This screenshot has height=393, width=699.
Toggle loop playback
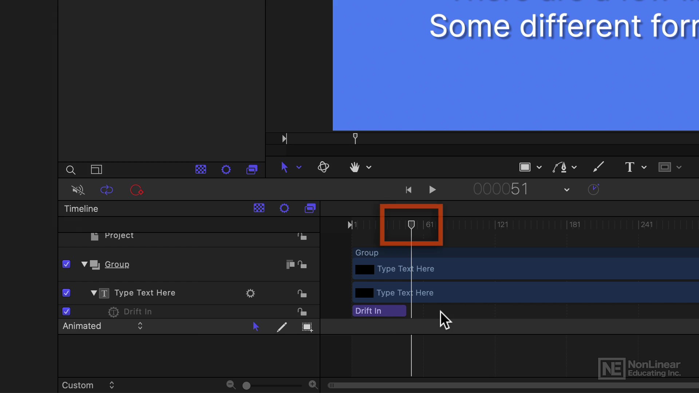click(107, 190)
